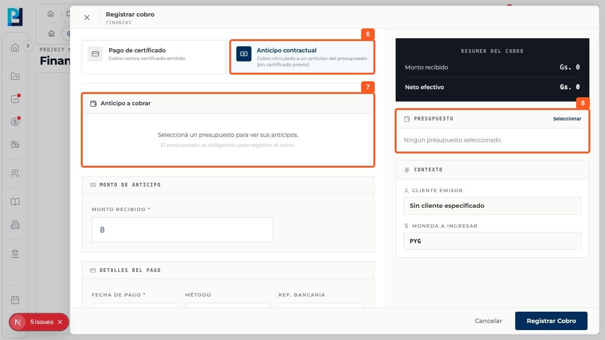Click the Cancelar button
Viewport: 605px width, 340px height.
488,321
